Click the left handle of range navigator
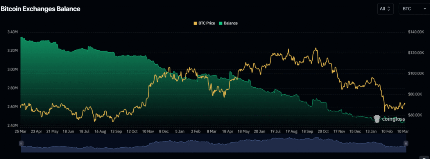Viewport: 430px width, 159px height. coord(21,144)
